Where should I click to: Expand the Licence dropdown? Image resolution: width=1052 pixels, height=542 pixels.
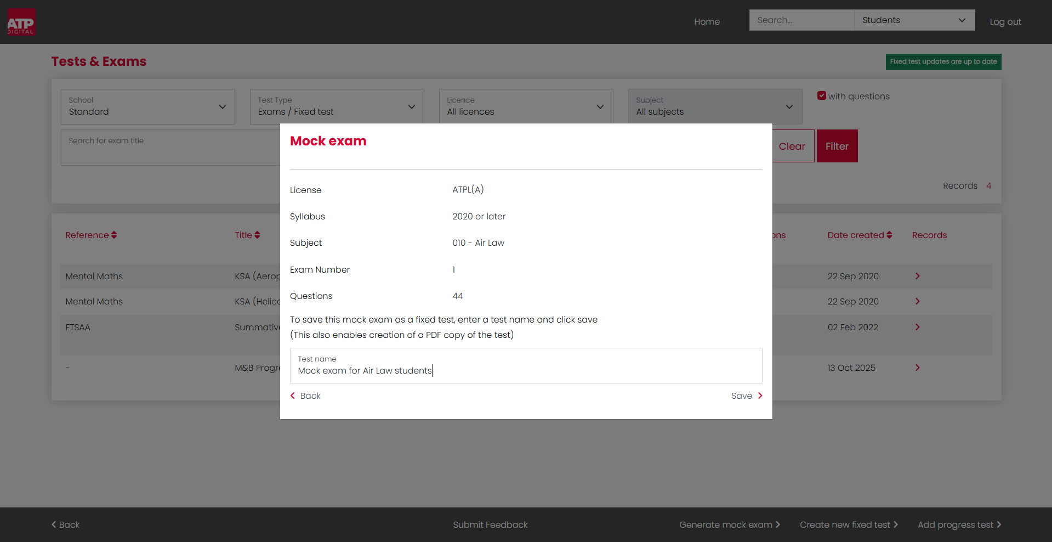pos(526,106)
